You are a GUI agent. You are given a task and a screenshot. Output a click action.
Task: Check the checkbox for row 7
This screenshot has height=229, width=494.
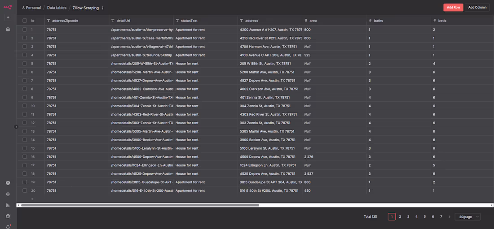[25, 80]
